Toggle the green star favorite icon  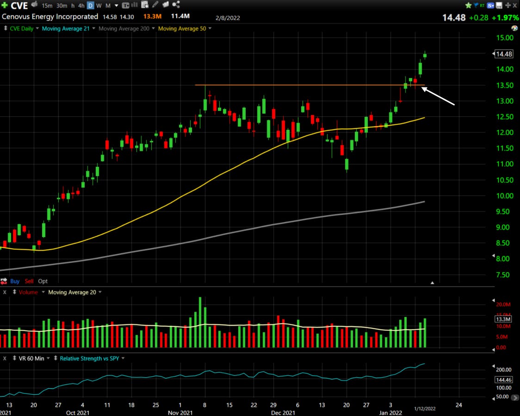468,5
